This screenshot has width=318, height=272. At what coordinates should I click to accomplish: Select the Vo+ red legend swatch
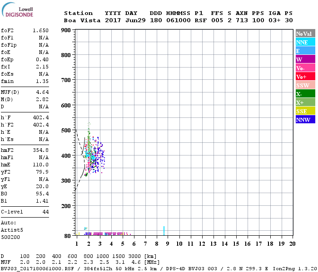(305, 77)
